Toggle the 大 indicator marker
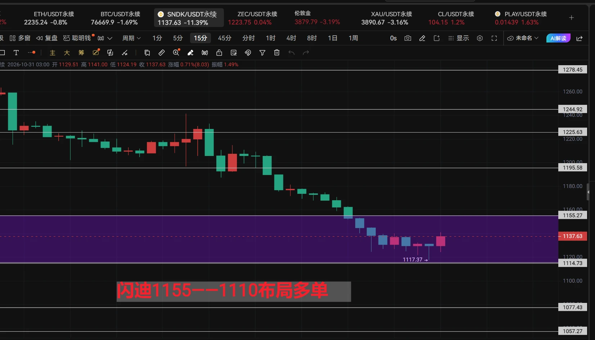 (x=67, y=53)
